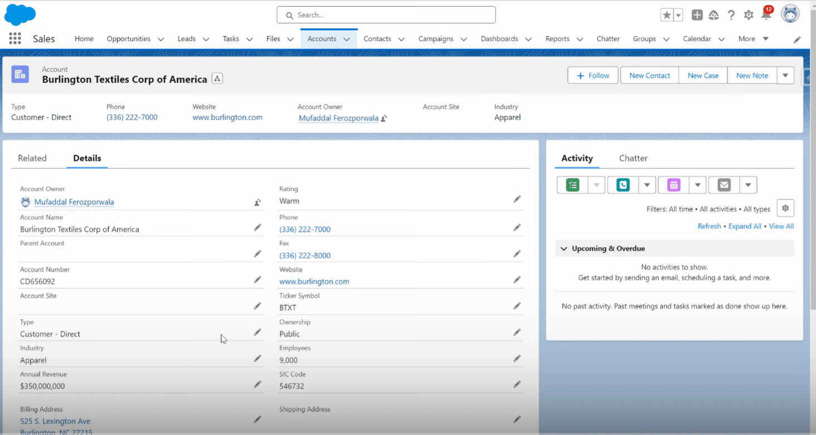
Task: Click in the global Search field
Action: point(386,15)
